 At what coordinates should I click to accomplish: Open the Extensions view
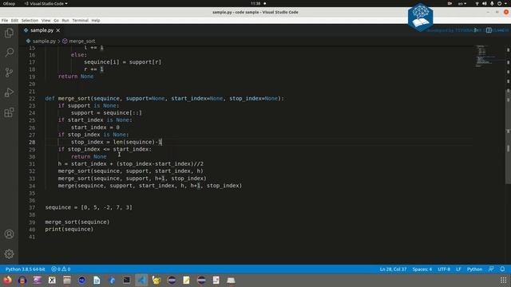click(x=9, y=112)
